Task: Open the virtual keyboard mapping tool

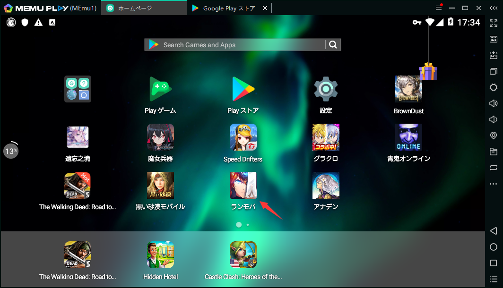Action: (x=494, y=39)
